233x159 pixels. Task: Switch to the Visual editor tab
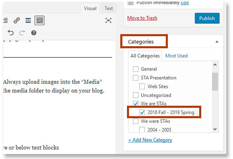pos(90,8)
